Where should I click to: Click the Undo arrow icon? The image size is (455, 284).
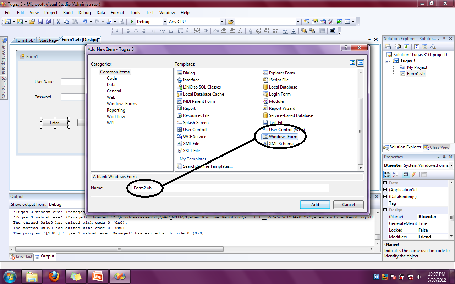[85, 22]
